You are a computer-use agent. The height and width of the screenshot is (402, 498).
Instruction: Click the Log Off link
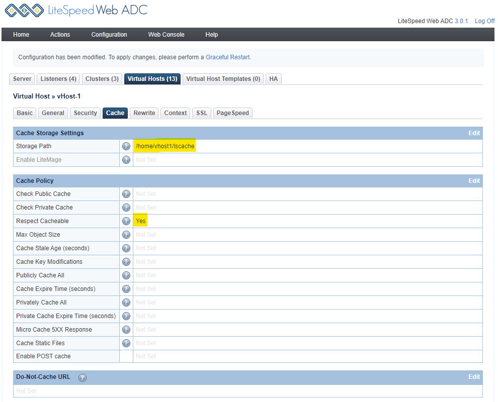pos(484,21)
